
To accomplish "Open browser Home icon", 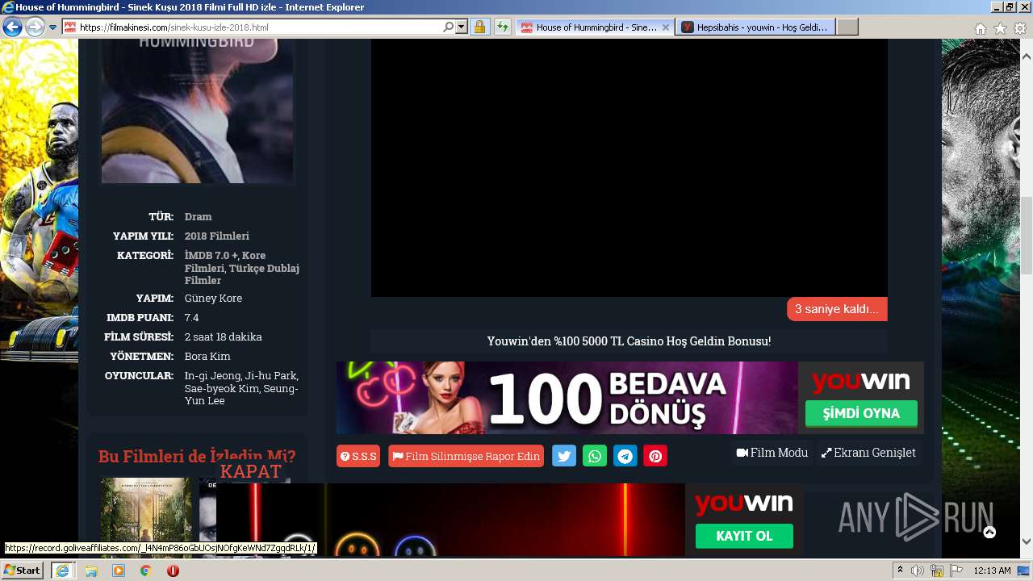I will pyautogui.click(x=980, y=28).
